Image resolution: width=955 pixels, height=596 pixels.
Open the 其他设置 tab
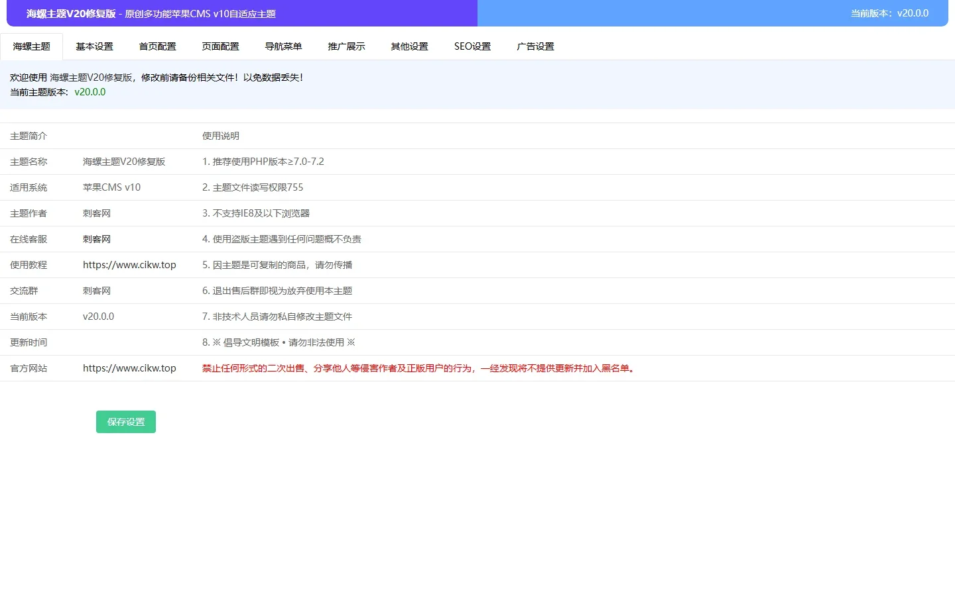pos(409,46)
